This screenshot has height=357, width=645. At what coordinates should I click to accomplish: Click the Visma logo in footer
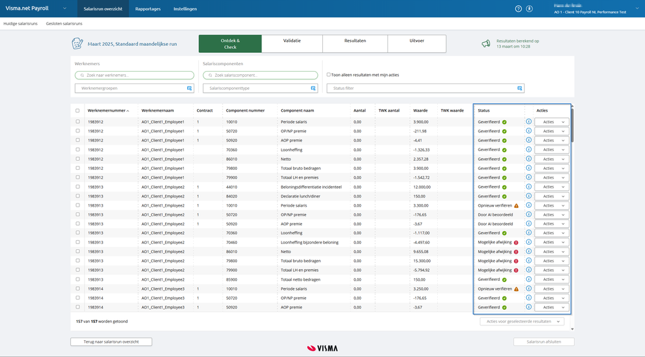coord(323,349)
